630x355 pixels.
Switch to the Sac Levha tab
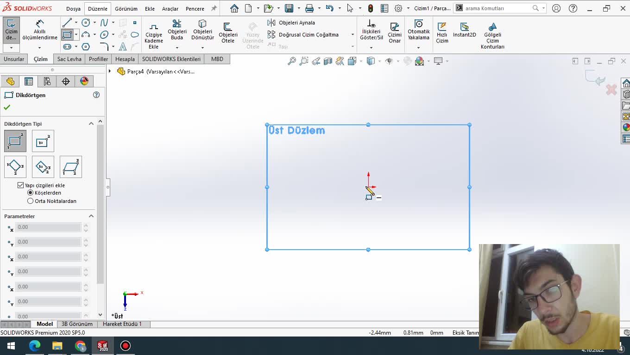tap(69, 59)
